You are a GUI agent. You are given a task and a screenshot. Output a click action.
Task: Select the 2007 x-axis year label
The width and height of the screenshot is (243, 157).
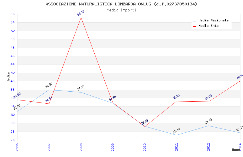pyautogui.click(x=49, y=147)
